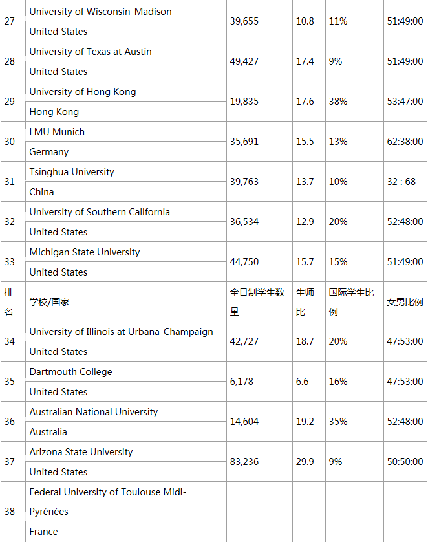Click the University of Hong Kong cell

[83, 92]
